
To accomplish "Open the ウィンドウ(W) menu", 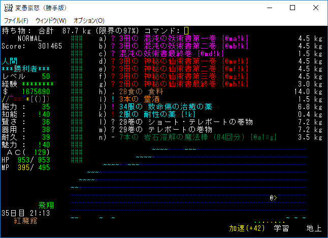I will coord(51,21).
